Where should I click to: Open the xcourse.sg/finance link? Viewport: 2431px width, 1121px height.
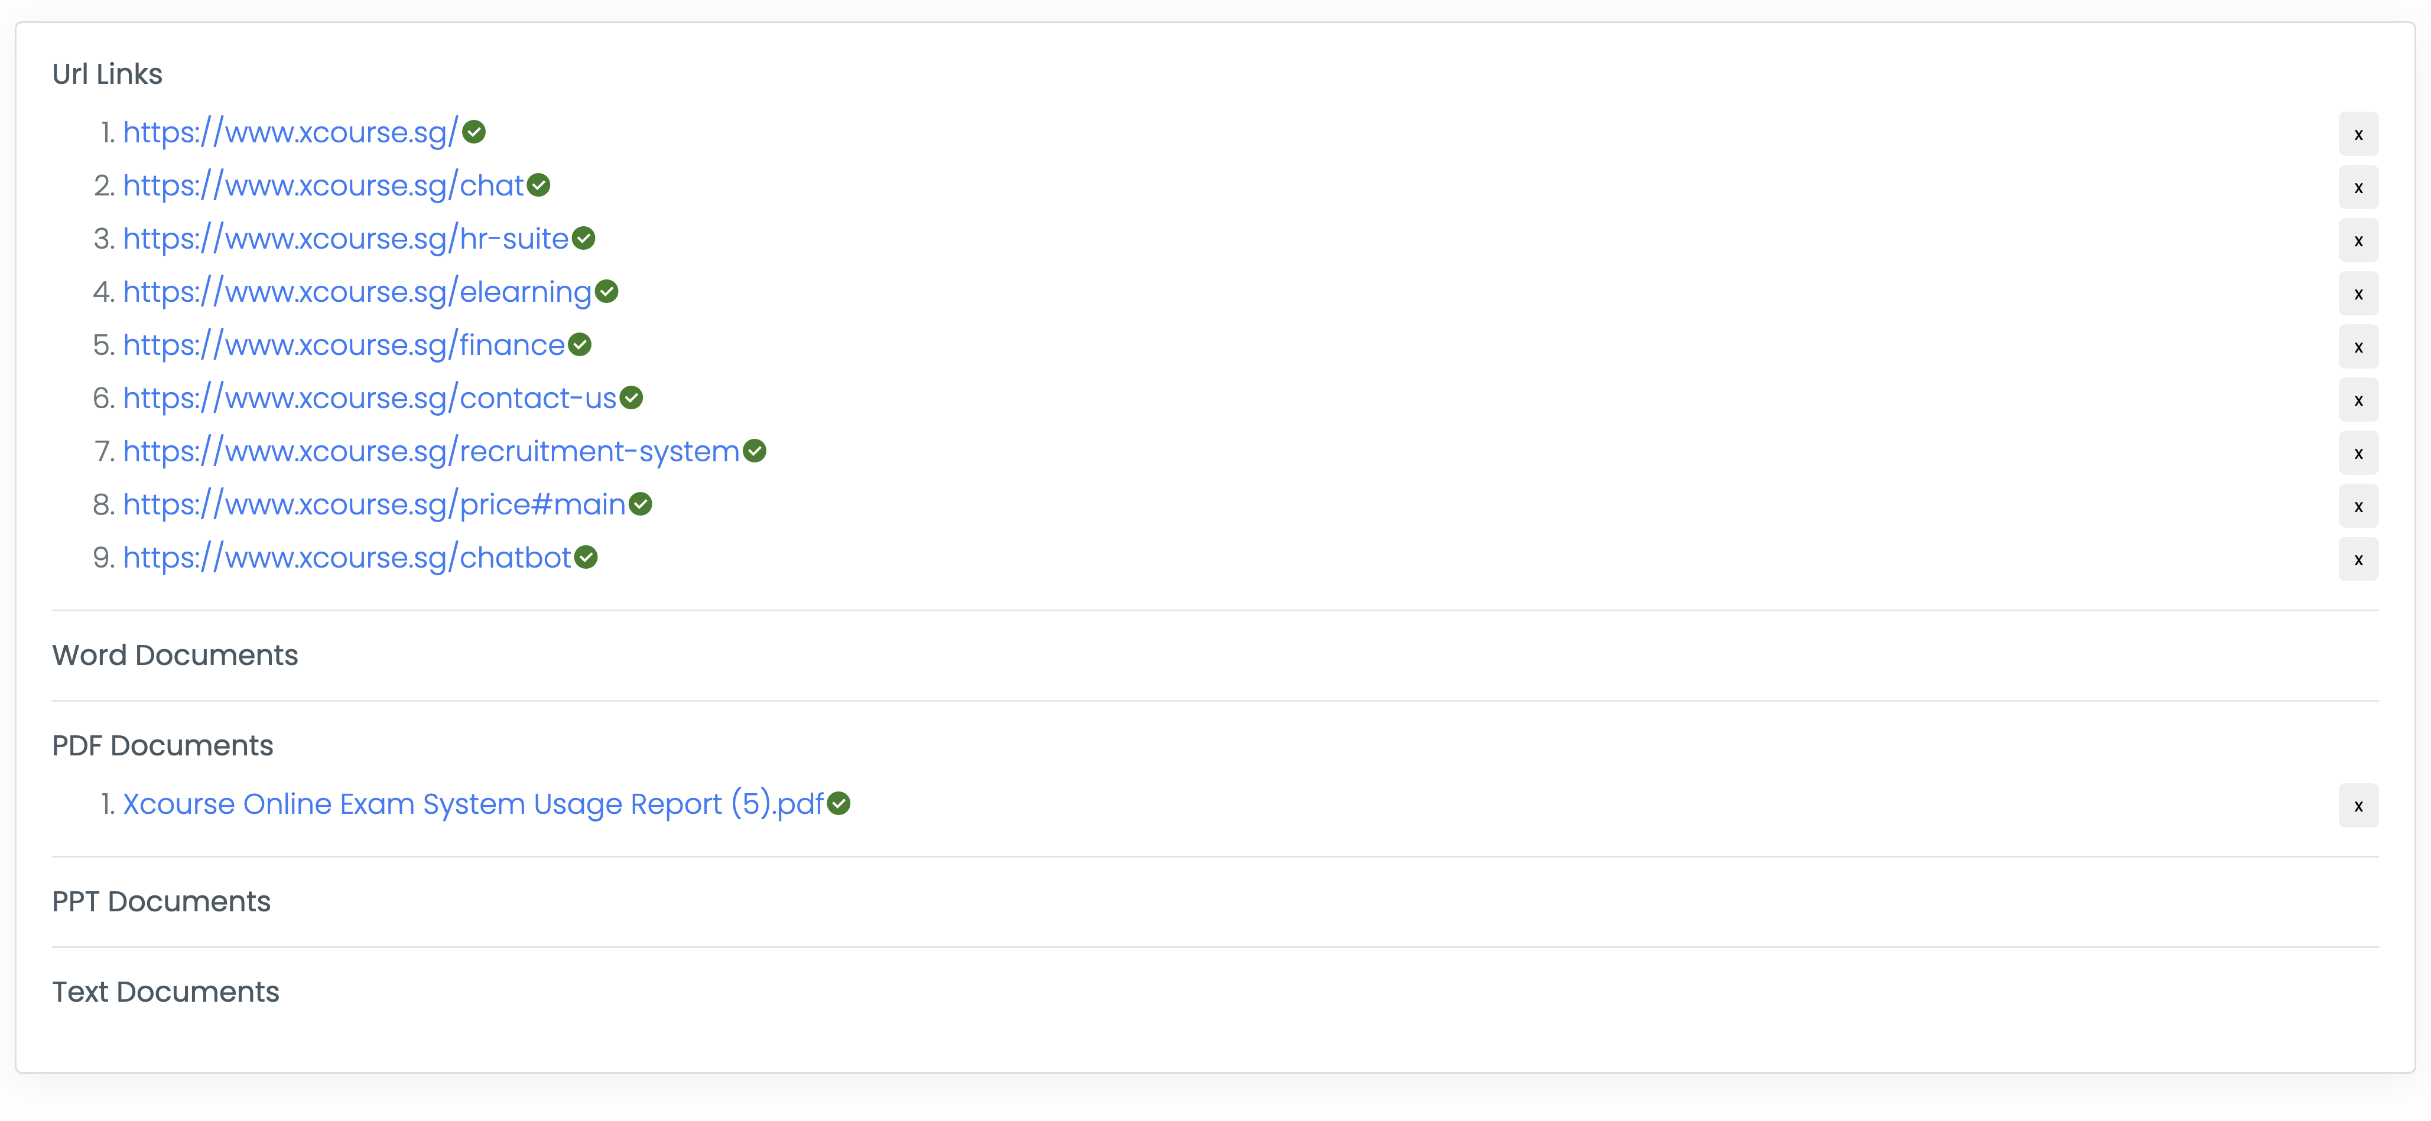point(344,346)
